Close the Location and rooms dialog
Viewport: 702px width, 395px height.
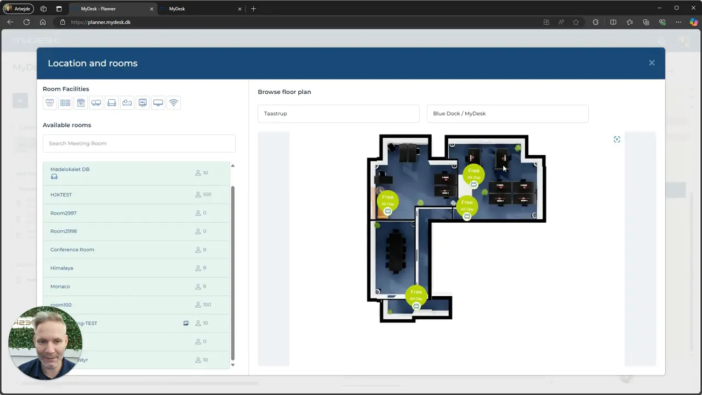(651, 63)
